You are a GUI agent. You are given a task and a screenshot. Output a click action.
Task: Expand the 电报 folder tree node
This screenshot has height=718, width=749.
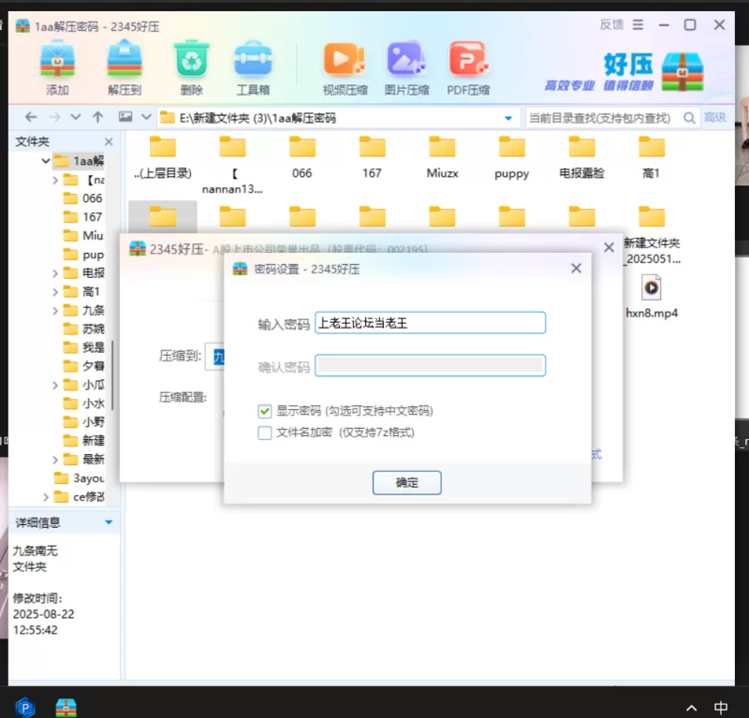point(56,273)
